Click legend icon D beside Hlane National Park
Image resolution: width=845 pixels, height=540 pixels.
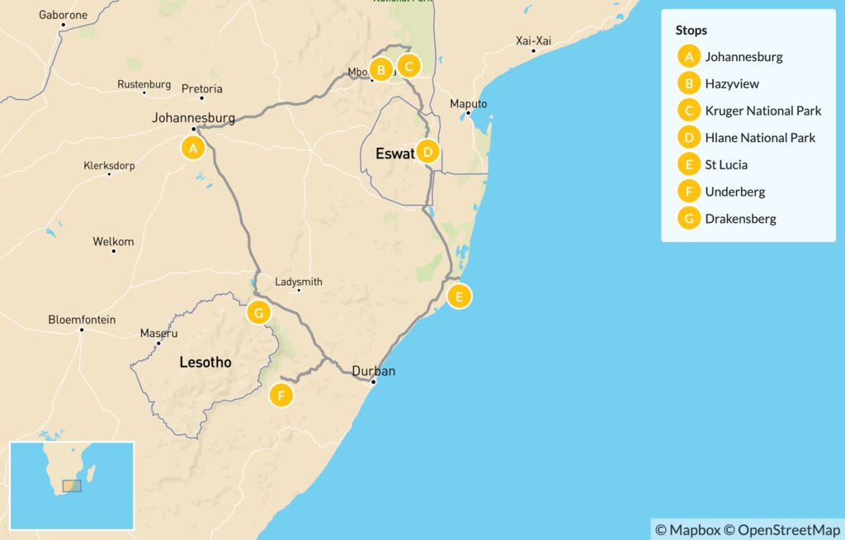[x=687, y=138]
